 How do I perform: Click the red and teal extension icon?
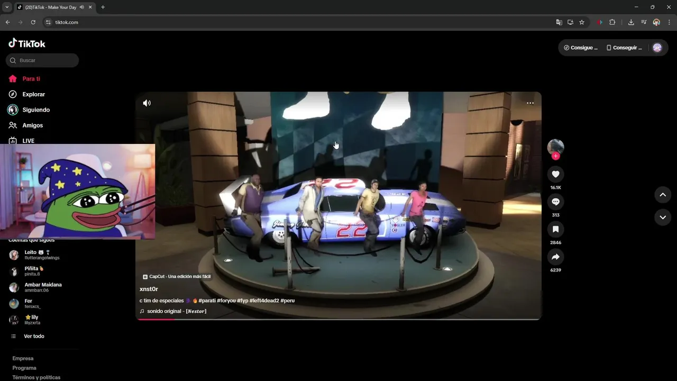600,22
